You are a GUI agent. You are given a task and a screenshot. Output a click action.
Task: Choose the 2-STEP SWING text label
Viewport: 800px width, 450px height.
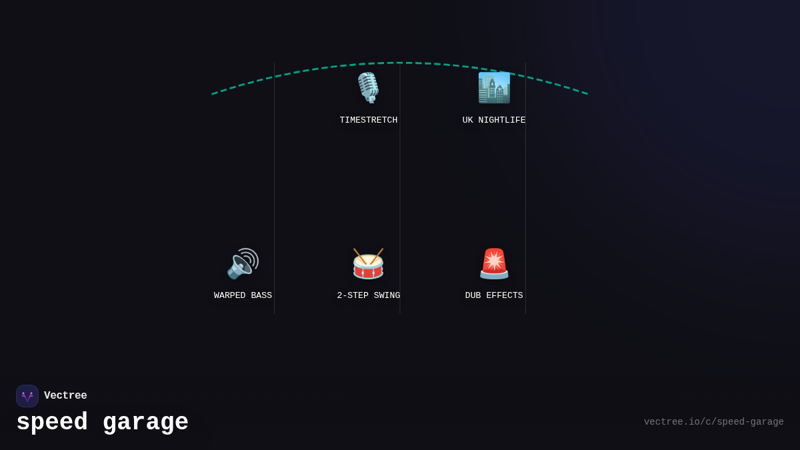pyautogui.click(x=368, y=296)
